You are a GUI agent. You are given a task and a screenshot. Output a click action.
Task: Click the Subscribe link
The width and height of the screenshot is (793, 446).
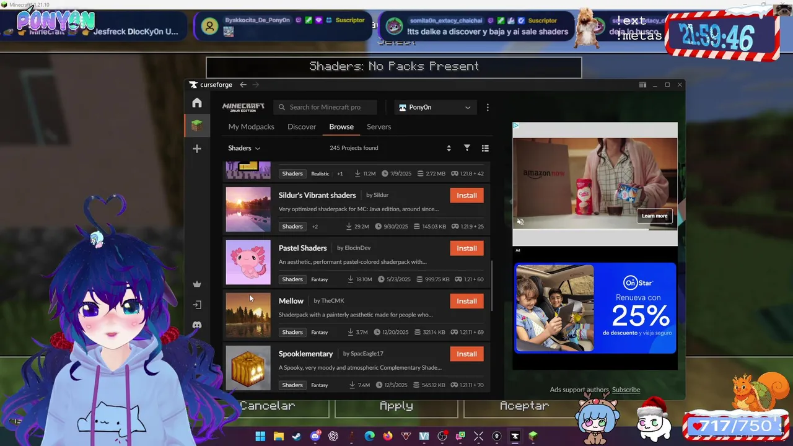626,390
